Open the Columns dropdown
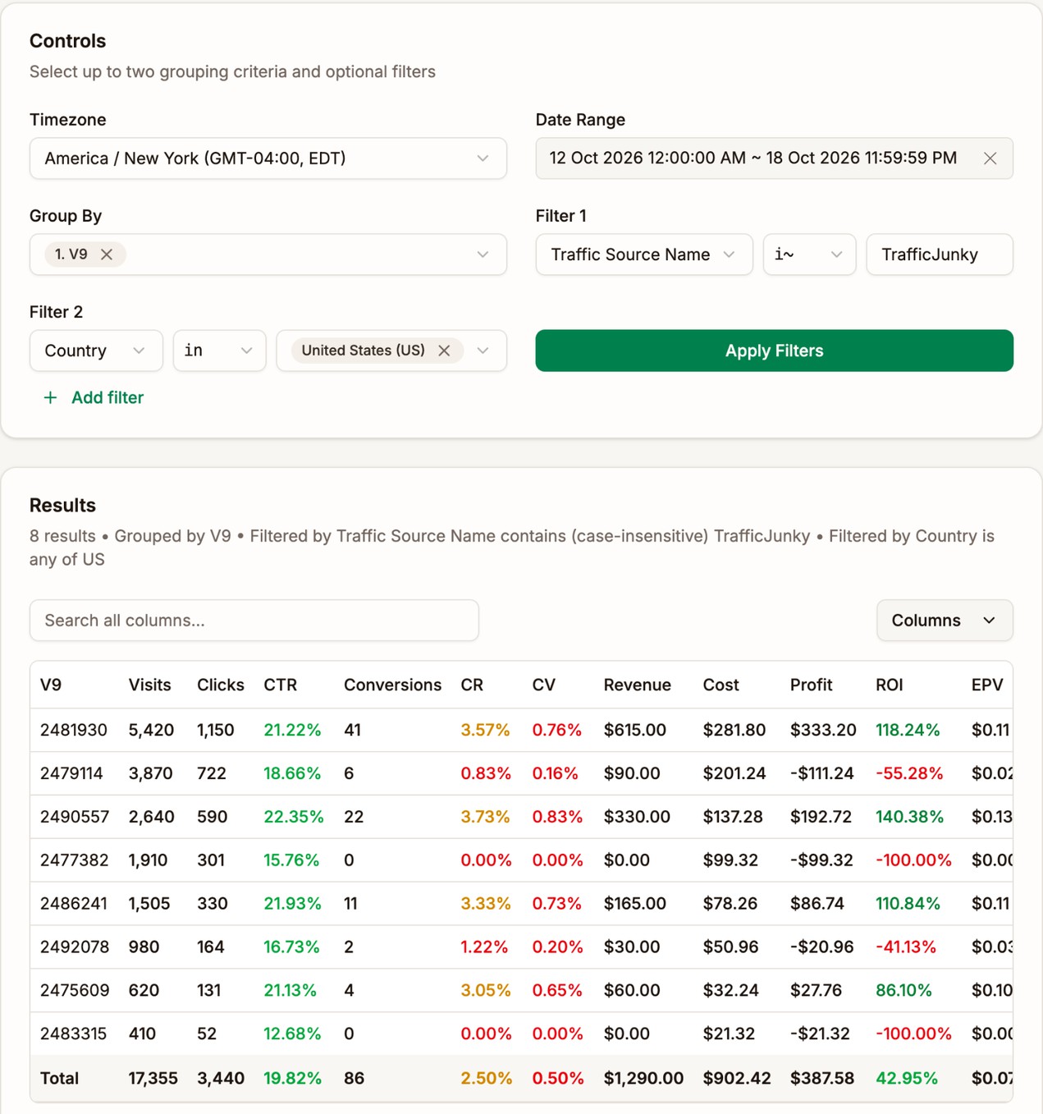 tap(945, 621)
